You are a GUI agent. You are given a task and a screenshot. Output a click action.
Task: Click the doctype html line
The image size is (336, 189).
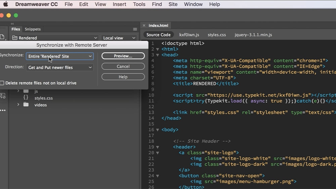tap(183, 43)
